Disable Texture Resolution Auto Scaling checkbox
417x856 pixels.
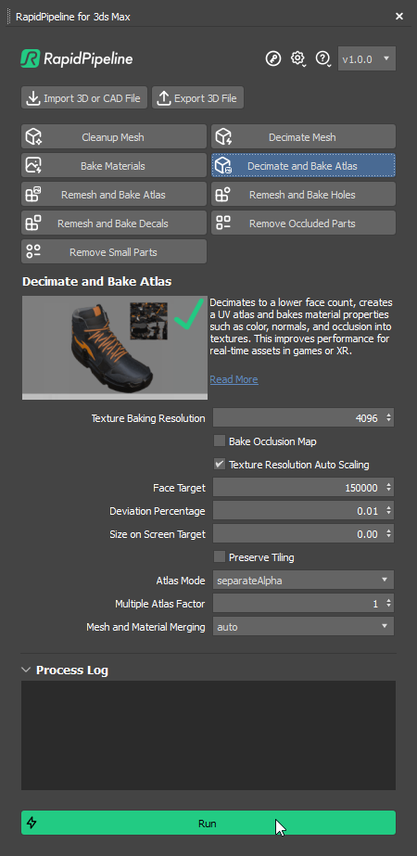coord(220,464)
